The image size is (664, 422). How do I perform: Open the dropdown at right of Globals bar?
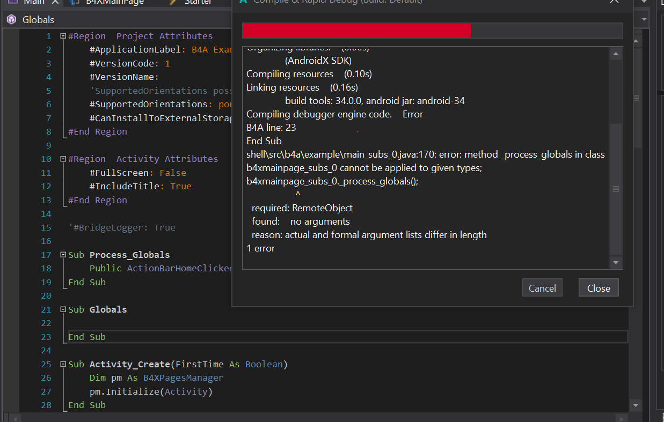coord(644,20)
